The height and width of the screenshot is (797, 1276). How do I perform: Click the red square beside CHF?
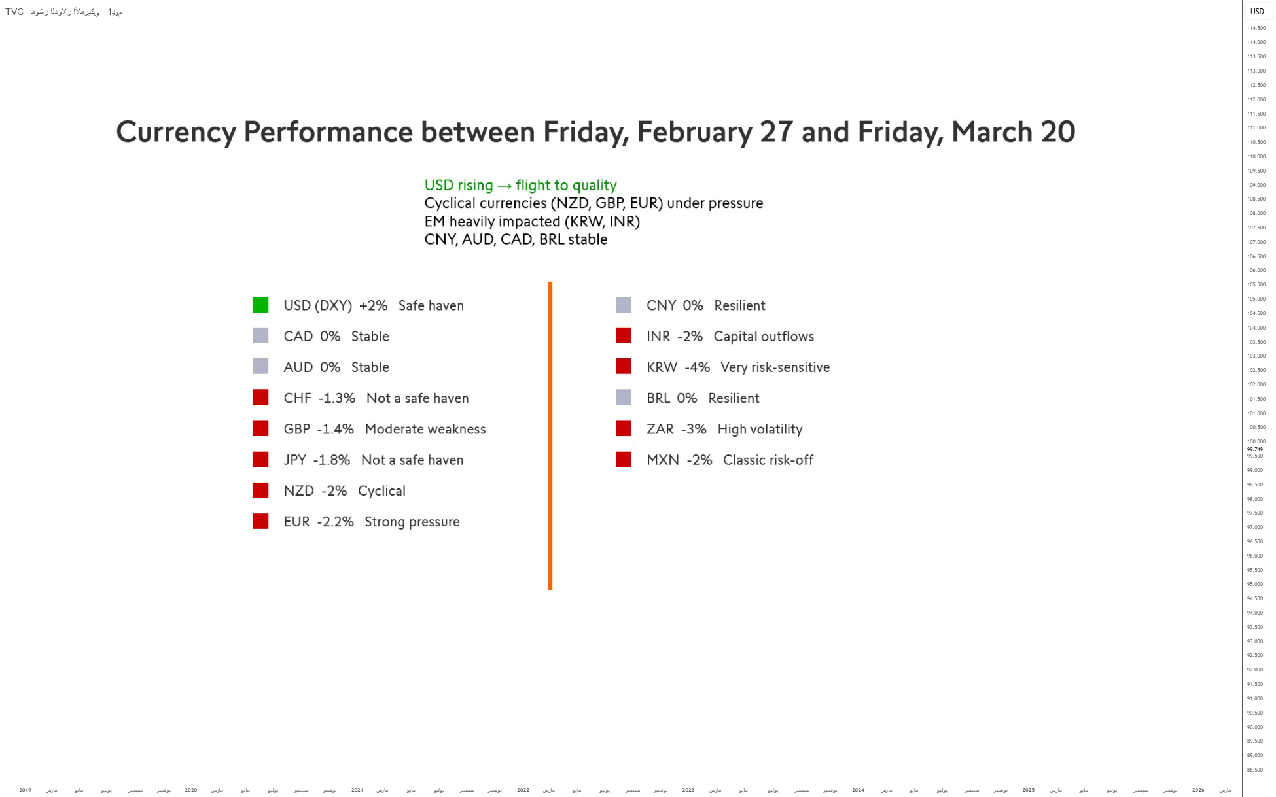coord(260,398)
